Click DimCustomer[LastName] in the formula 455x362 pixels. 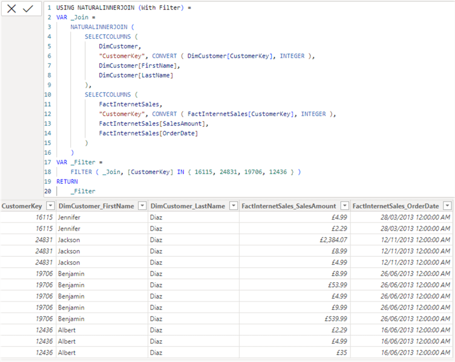(136, 76)
